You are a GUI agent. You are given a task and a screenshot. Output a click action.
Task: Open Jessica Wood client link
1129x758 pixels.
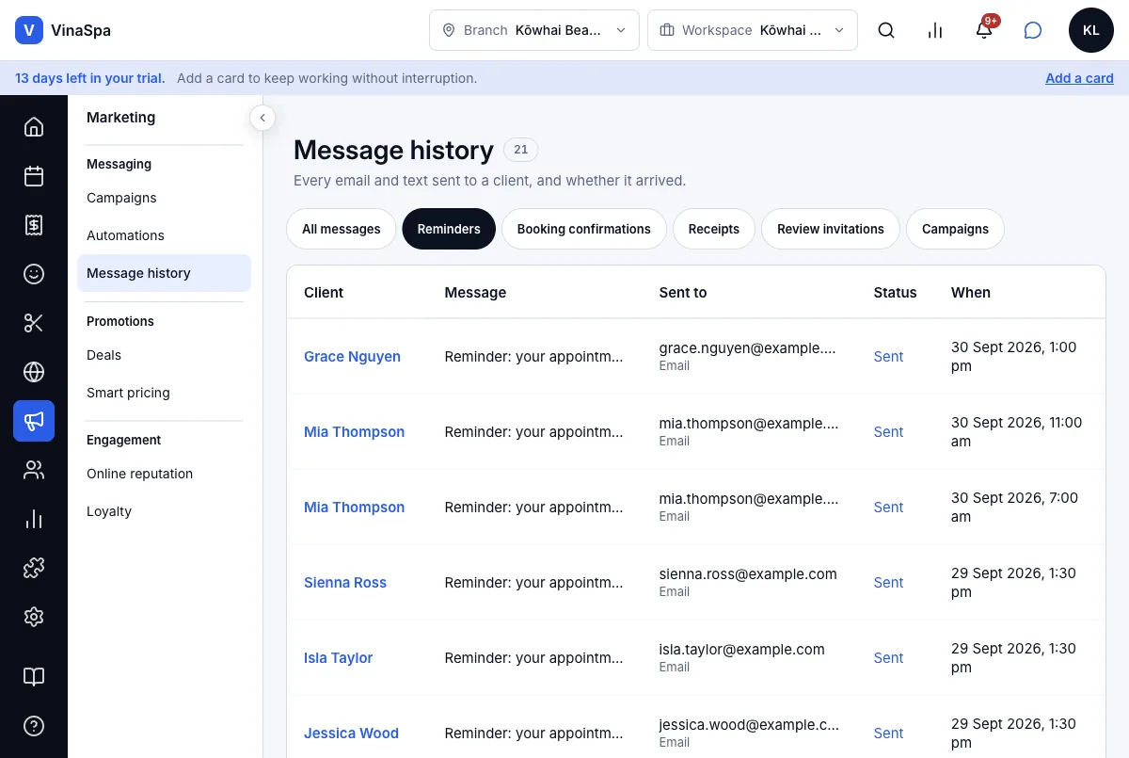pos(351,733)
